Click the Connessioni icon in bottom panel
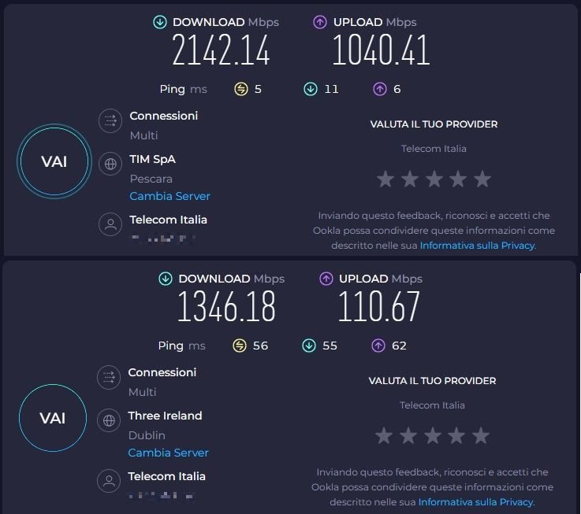This screenshot has width=581, height=514. pyautogui.click(x=109, y=378)
